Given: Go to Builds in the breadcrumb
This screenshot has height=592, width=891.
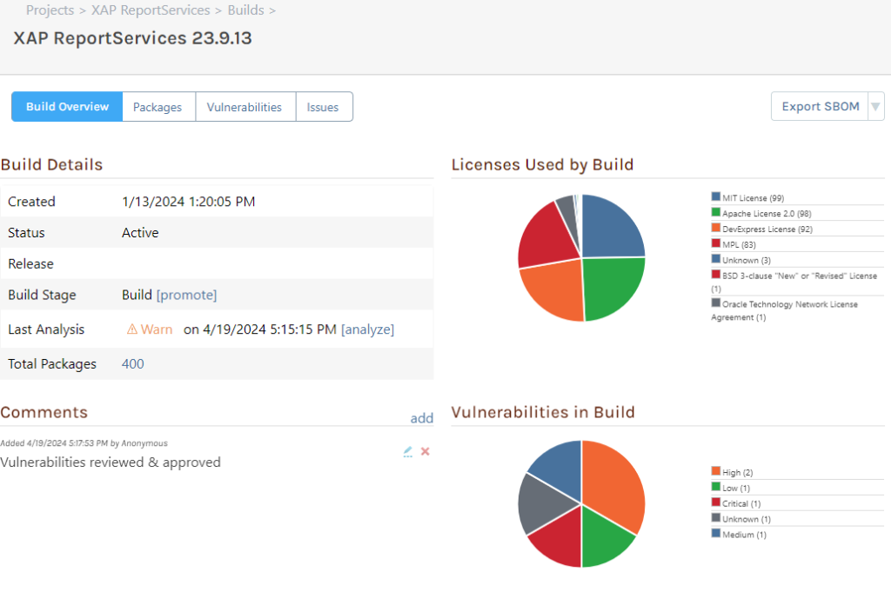Looking at the screenshot, I should coord(245,10).
